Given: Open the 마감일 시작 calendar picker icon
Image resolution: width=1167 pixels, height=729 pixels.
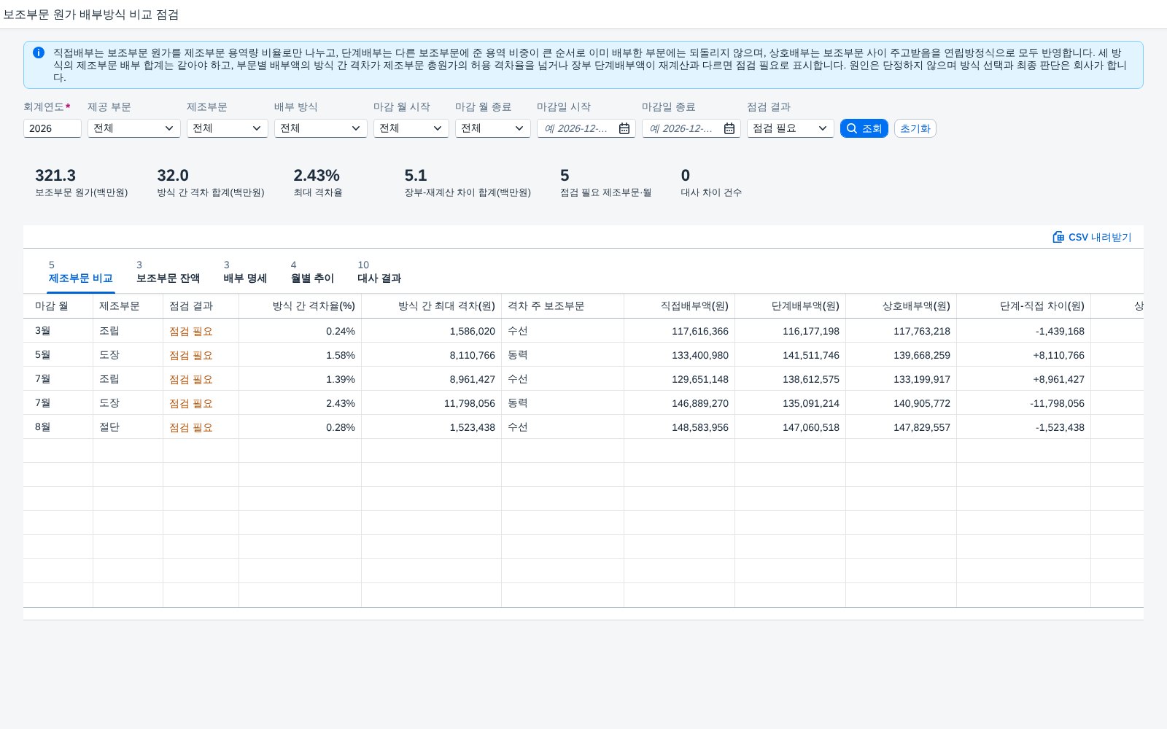Looking at the screenshot, I should 624,128.
